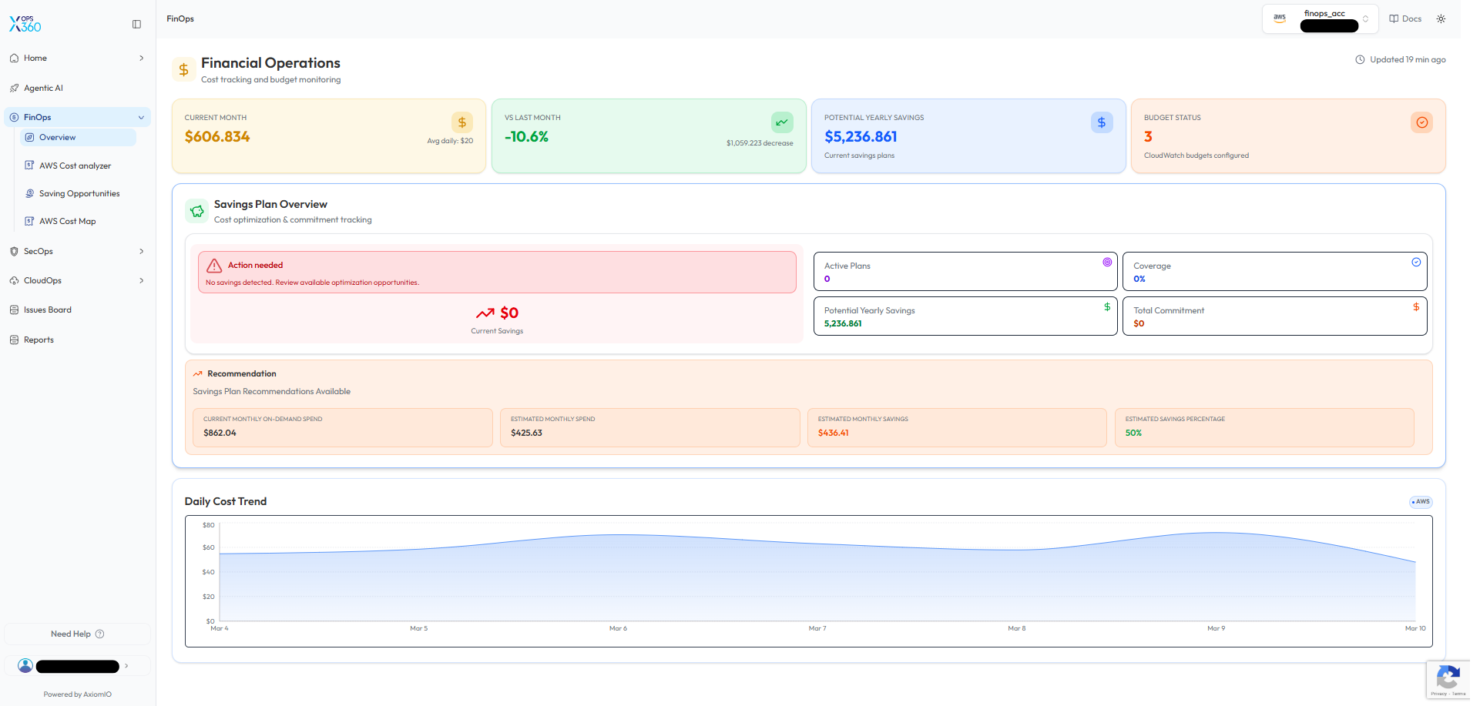Click the OPS 360 logo
The image size is (1480, 706).
[x=25, y=25]
